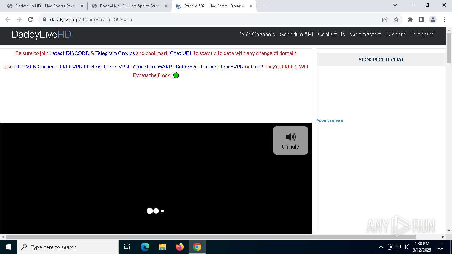Reload the page with the refresh icon

pos(30,19)
